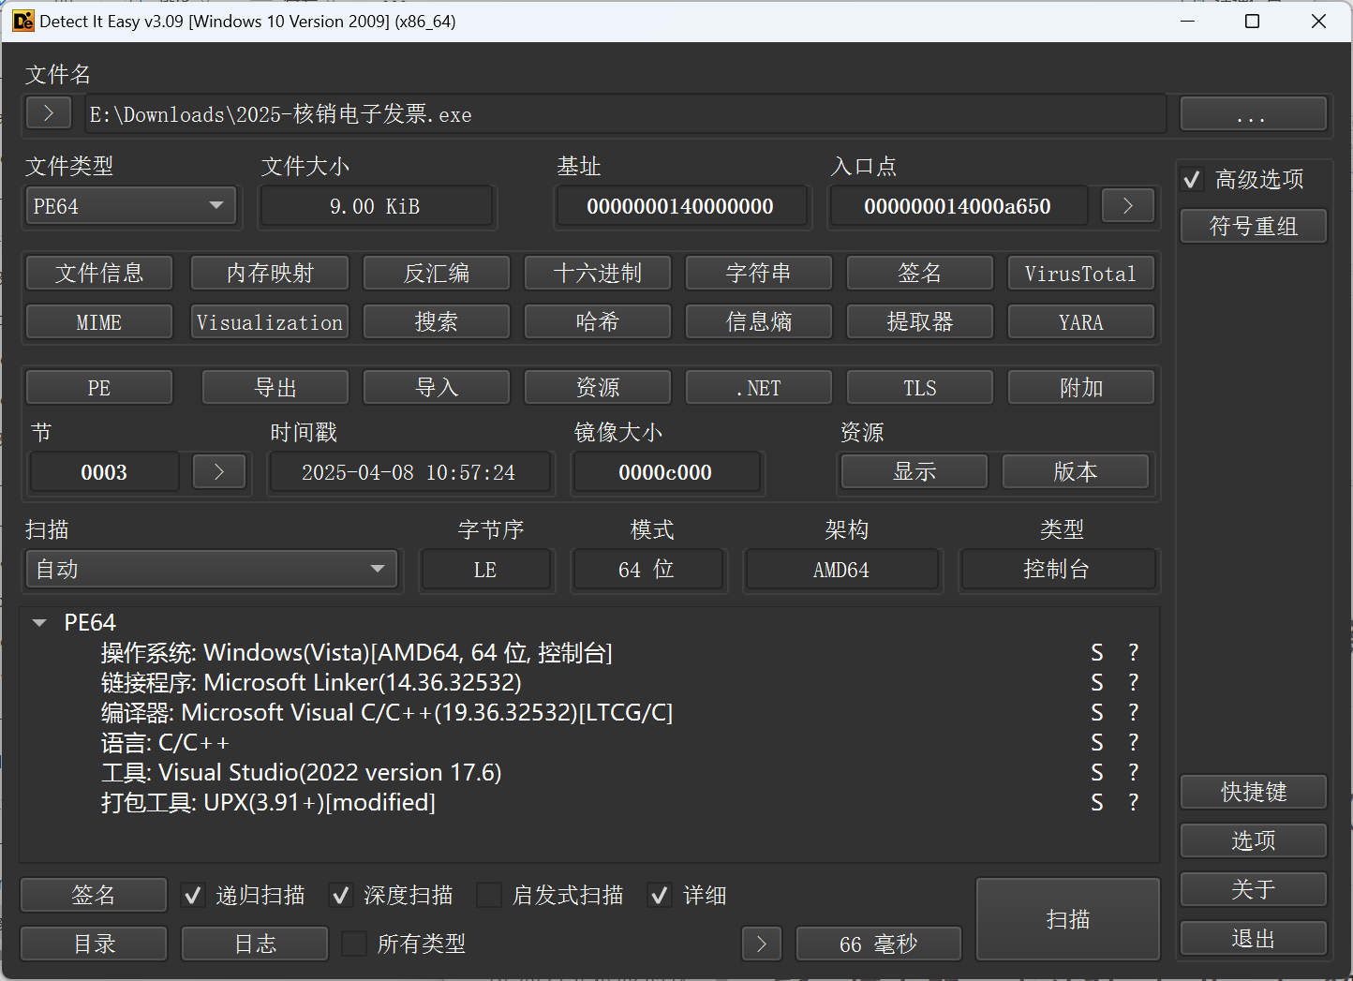The image size is (1353, 981).
Task: Open Visualization button
Action: pyautogui.click(x=270, y=321)
